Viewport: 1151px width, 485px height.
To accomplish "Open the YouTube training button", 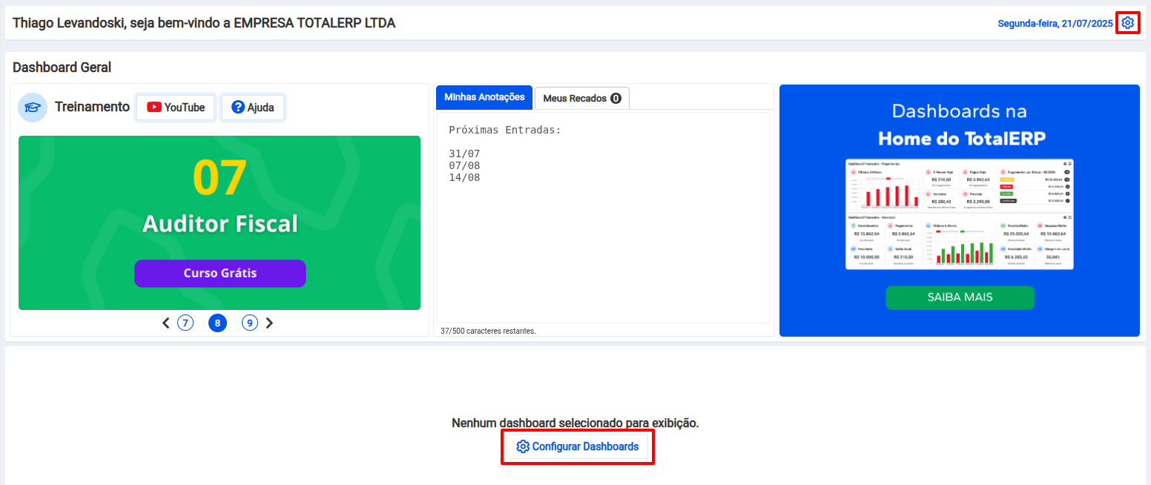I will point(176,108).
